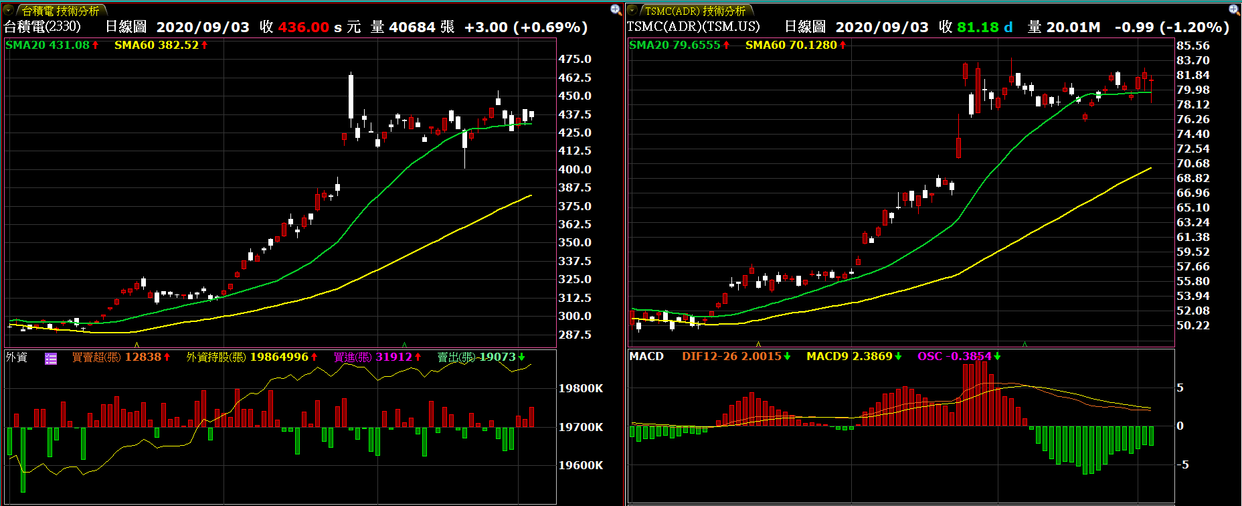1242x506 pixels.
Task: Click the 19600K axis label in 外資 sub-chart
Action: click(581, 466)
